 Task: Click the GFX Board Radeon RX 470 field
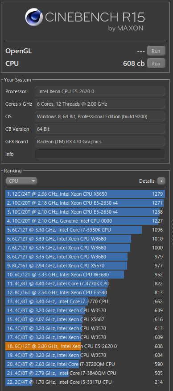(x=100, y=142)
